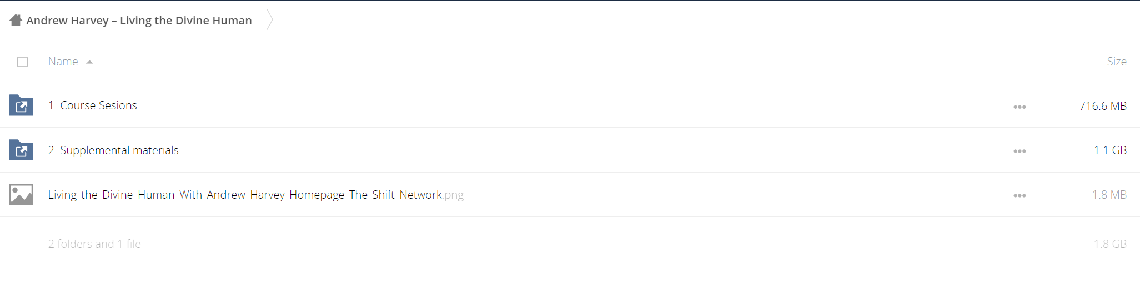Click the breadcrumb chevron separator
The image size is (1140, 283).
pos(269,20)
